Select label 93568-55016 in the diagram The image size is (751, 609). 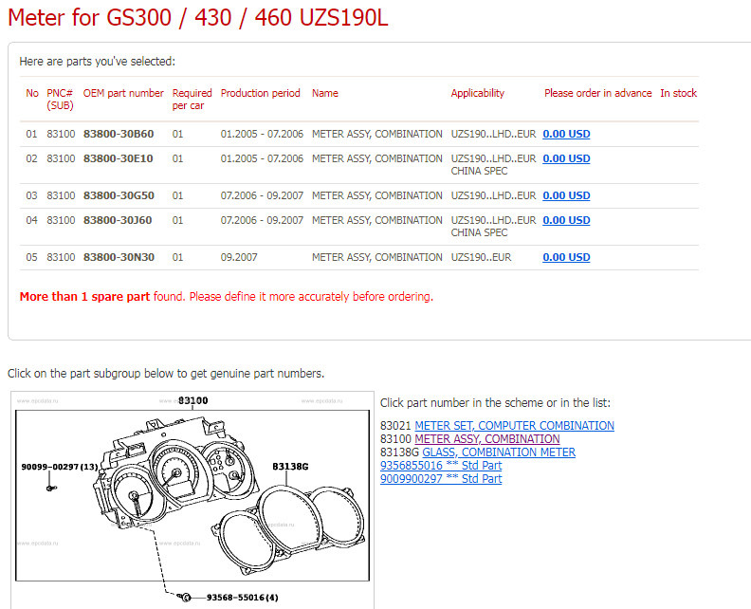243,598
